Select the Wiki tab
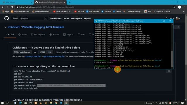Viewport: 187px width, 105px height. pyautogui.click(x=81, y=34)
